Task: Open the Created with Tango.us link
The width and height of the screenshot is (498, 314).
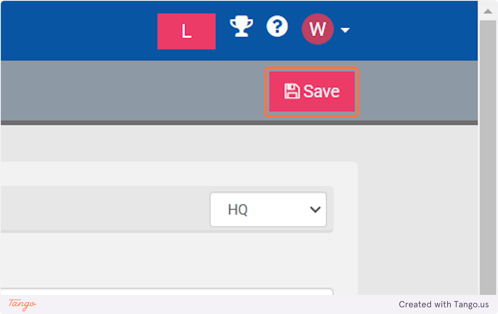Action: 444,304
